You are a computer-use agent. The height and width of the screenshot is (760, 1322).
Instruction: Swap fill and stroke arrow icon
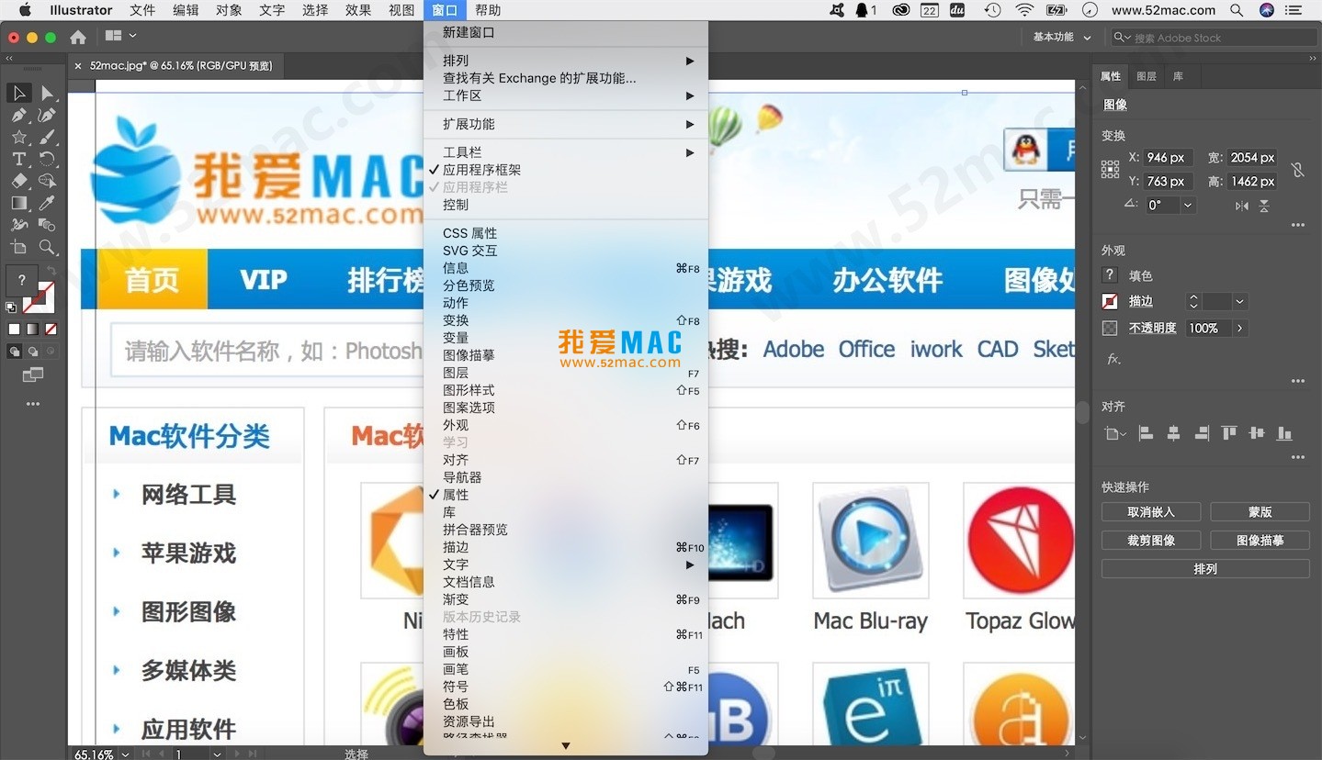(52, 272)
